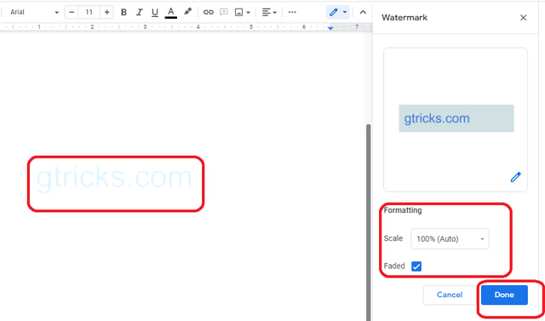This screenshot has width=545, height=321.
Task: Uncheck the Faded checkbox
Action: click(x=416, y=267)
